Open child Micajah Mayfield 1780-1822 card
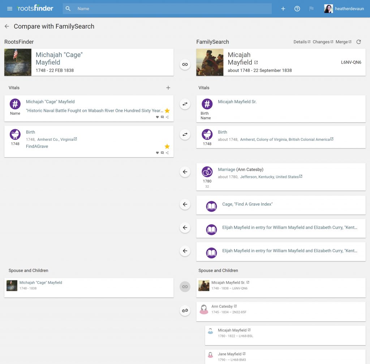The height and width of the screenshot is (364, 370). coord(285,335)
